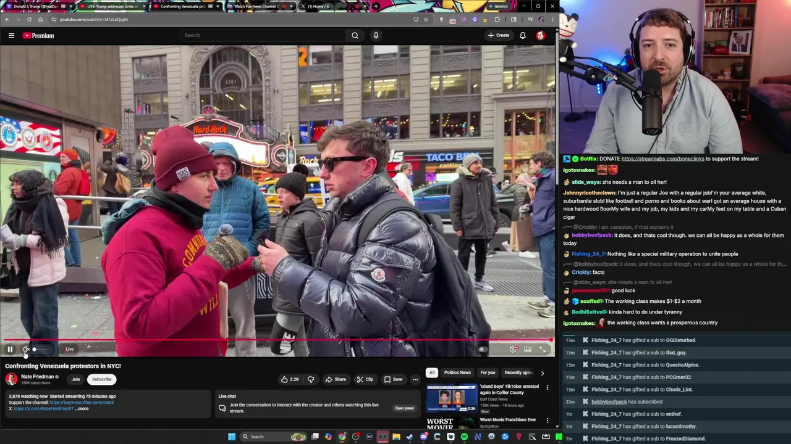Open the Create button
The image size is (791, 444).
[499, 35]
